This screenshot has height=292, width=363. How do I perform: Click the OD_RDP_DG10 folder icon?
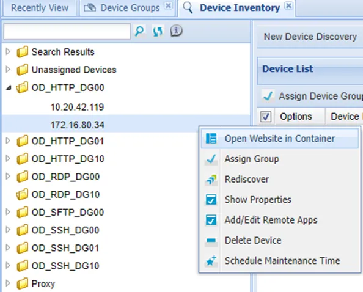pyautogui.click(x=22, y=194)
